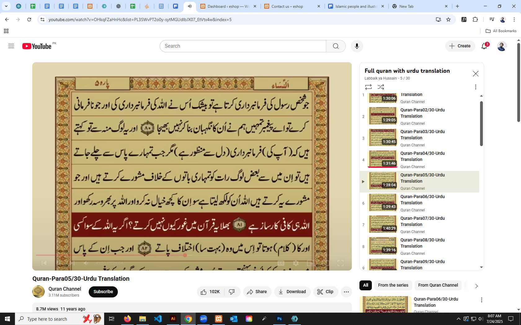Image resolution: width=521 pixels, height=325 pixels.
Task: Open Chrome extensions puzzle icon
Action: [475, 19]
